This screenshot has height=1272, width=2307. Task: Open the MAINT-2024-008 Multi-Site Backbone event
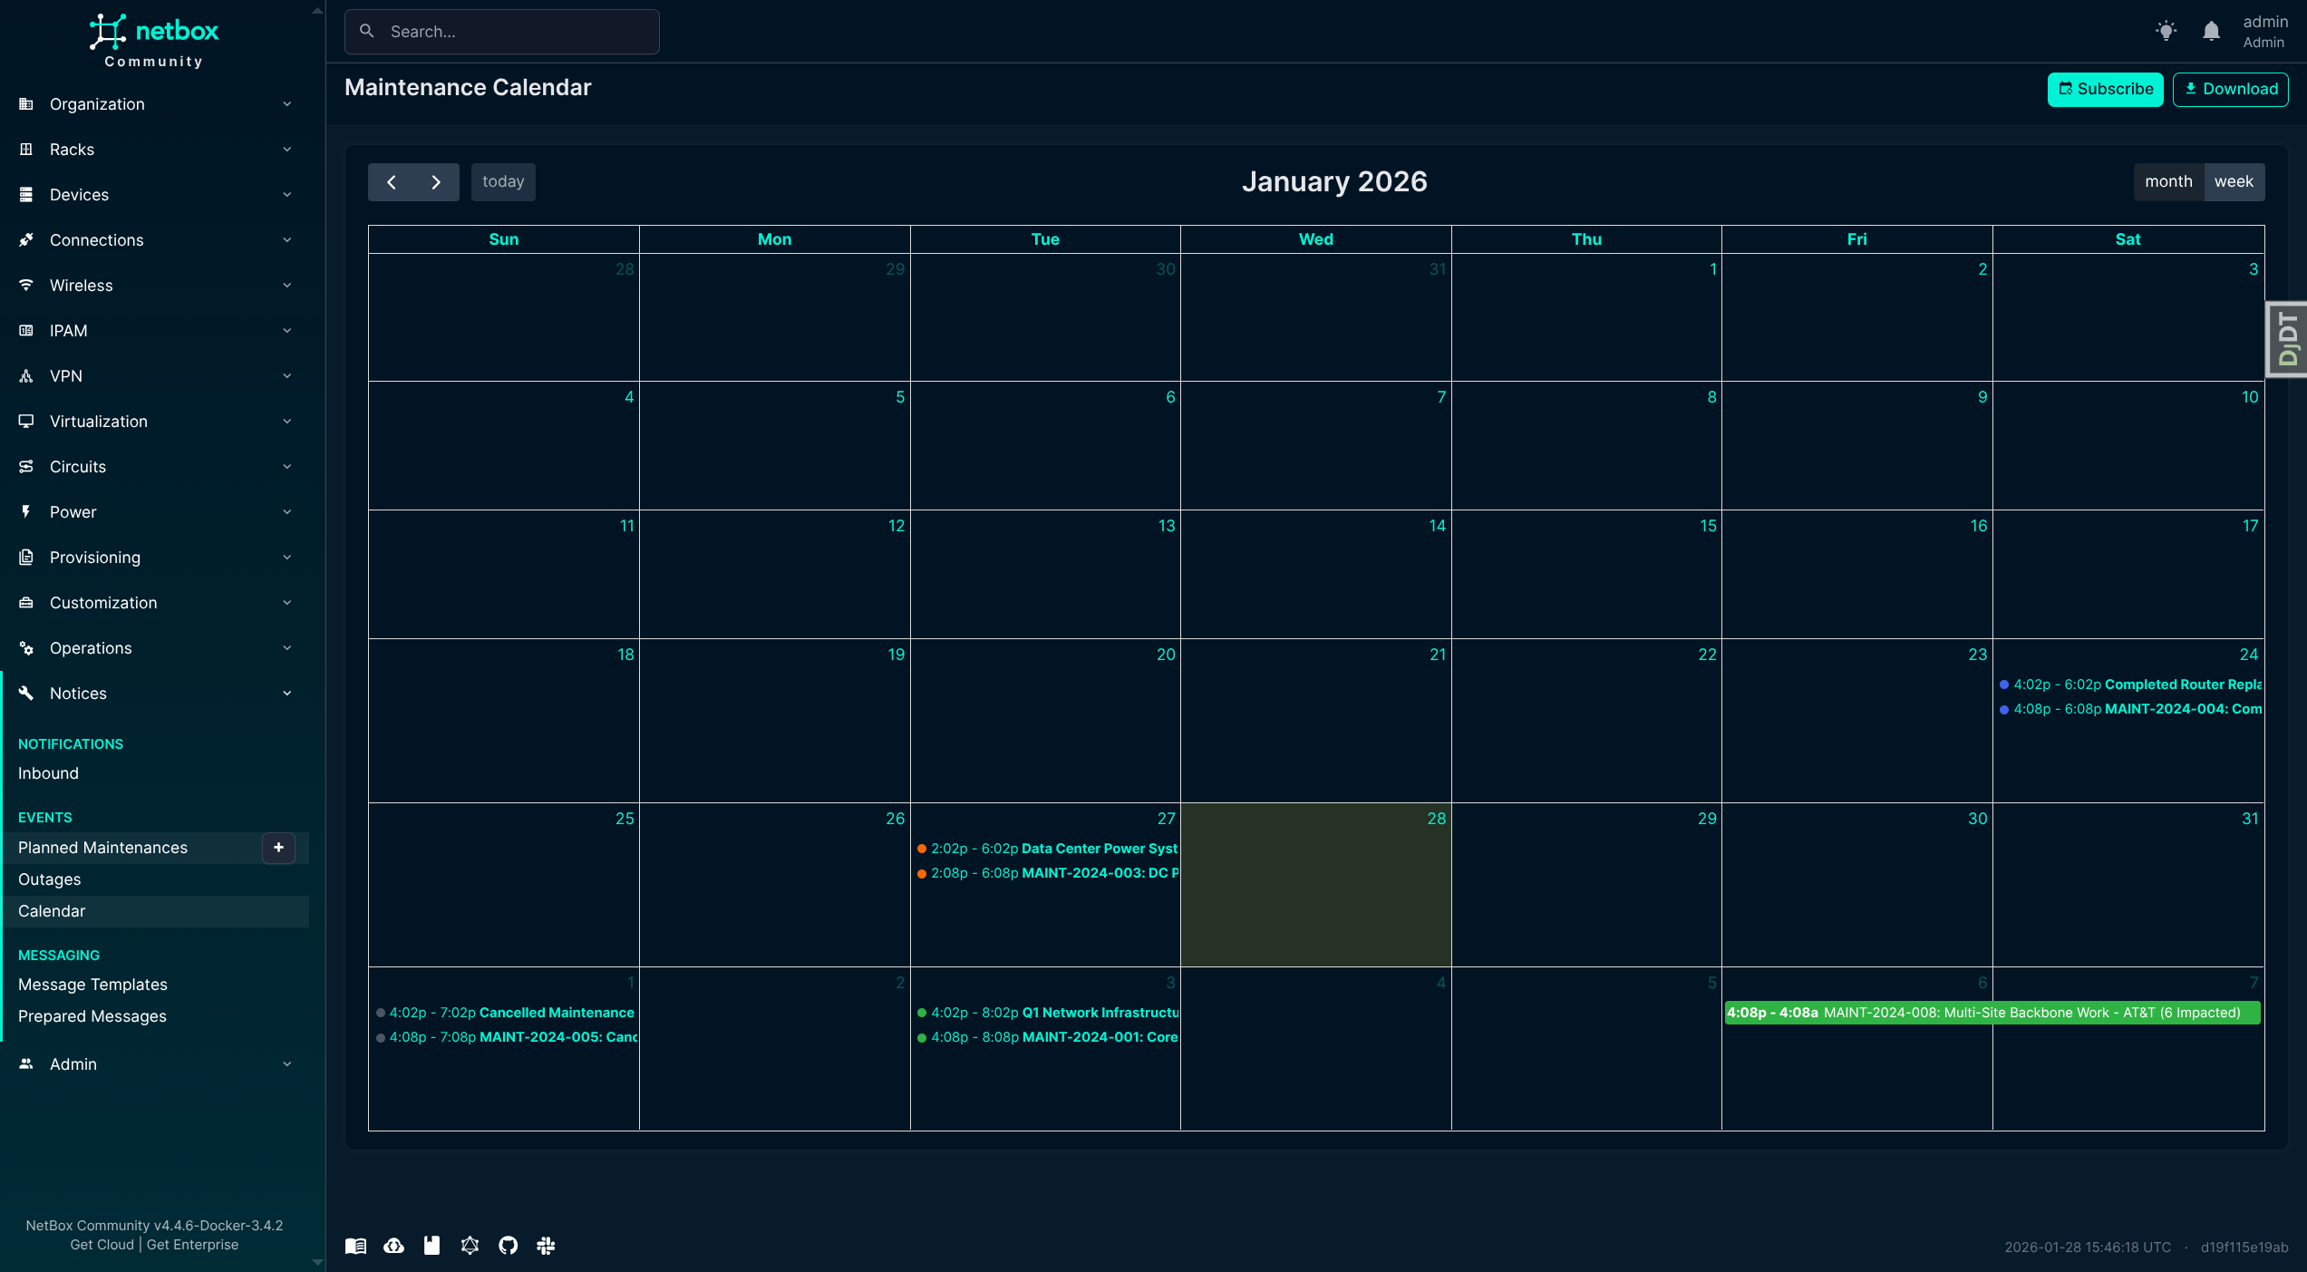pos(1990,1012)
